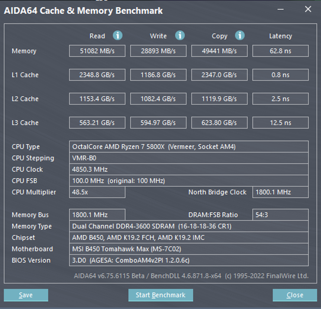
Task: Click the CPU Multiplier field showing 48.5x
Action: tap(97, 192)
